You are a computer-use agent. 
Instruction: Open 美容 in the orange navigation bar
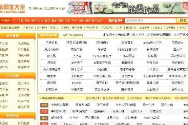tap(34, 21)
